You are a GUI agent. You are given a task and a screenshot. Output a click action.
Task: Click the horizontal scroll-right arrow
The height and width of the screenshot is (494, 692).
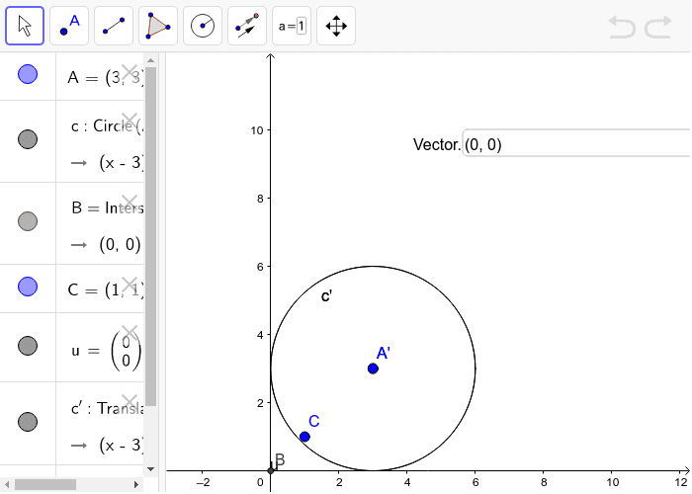[136, 485]
